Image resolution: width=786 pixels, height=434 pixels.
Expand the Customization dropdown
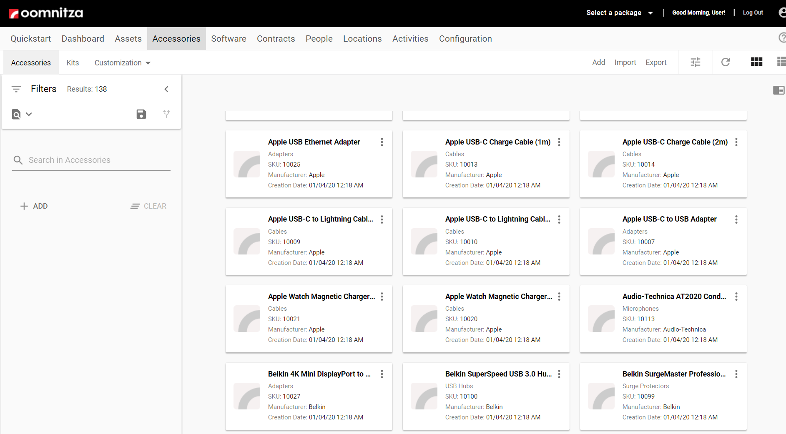pyautogui.click(x=122, y=63)
